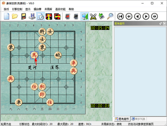Click the red-screen computer icon
The height and width of the screenshot is (126, 167).
[68, 16]
